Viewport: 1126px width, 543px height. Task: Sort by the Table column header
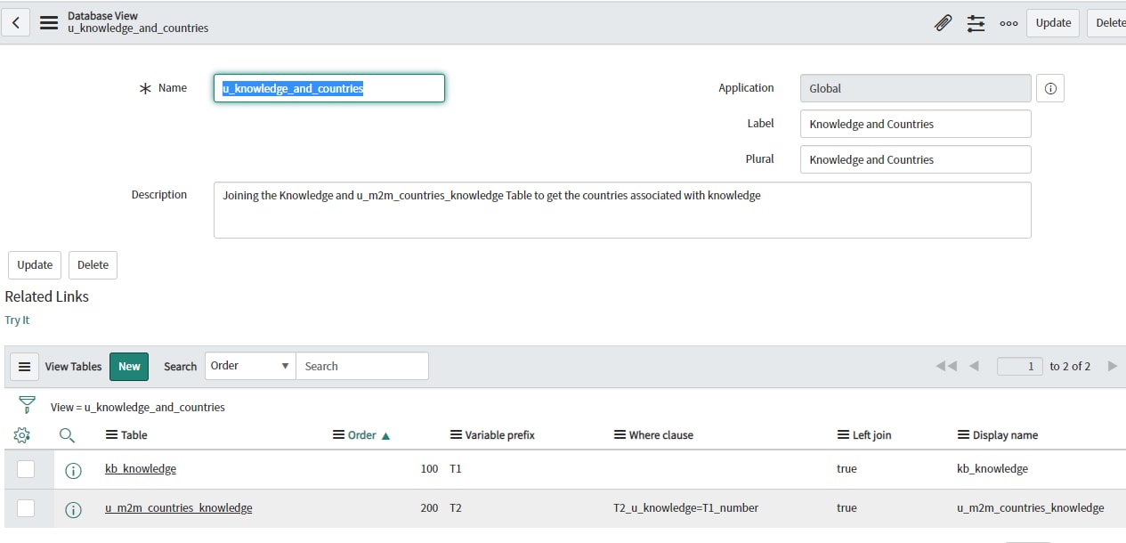134,435
